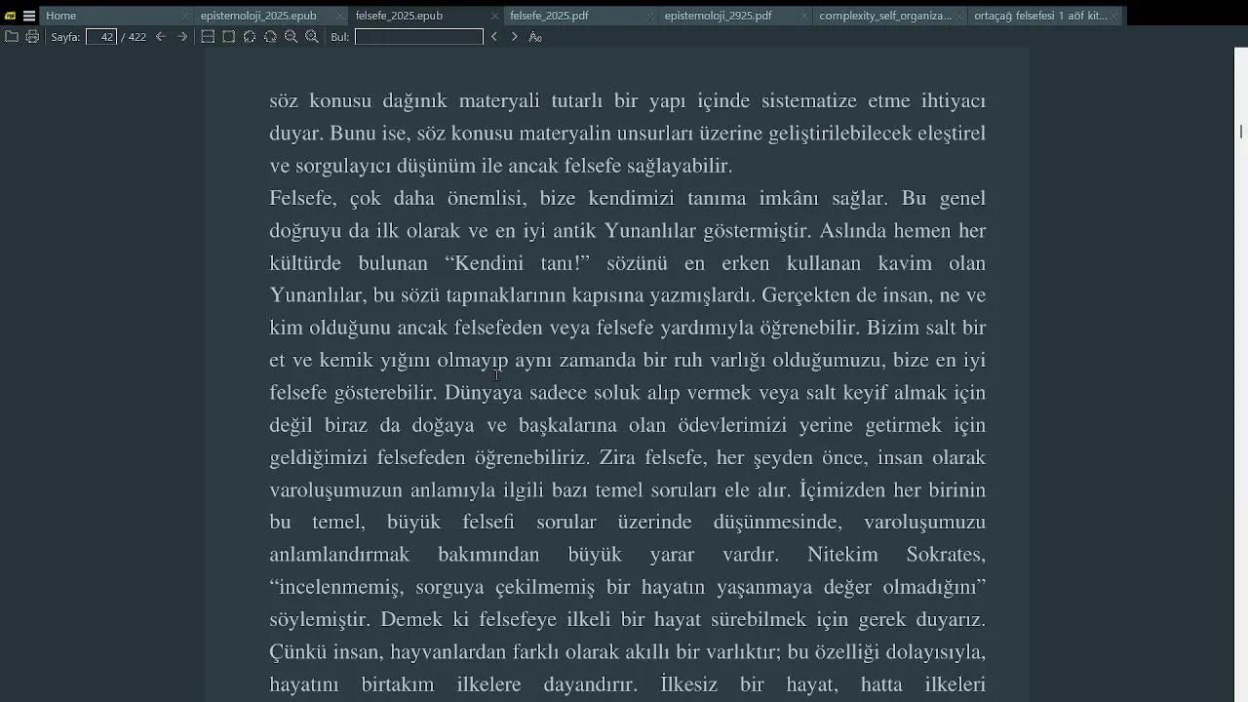Close the felsefe_2025.epub tab
Image resolution: width=1248 pixels, height=702 pixels.
click(495, 16)
